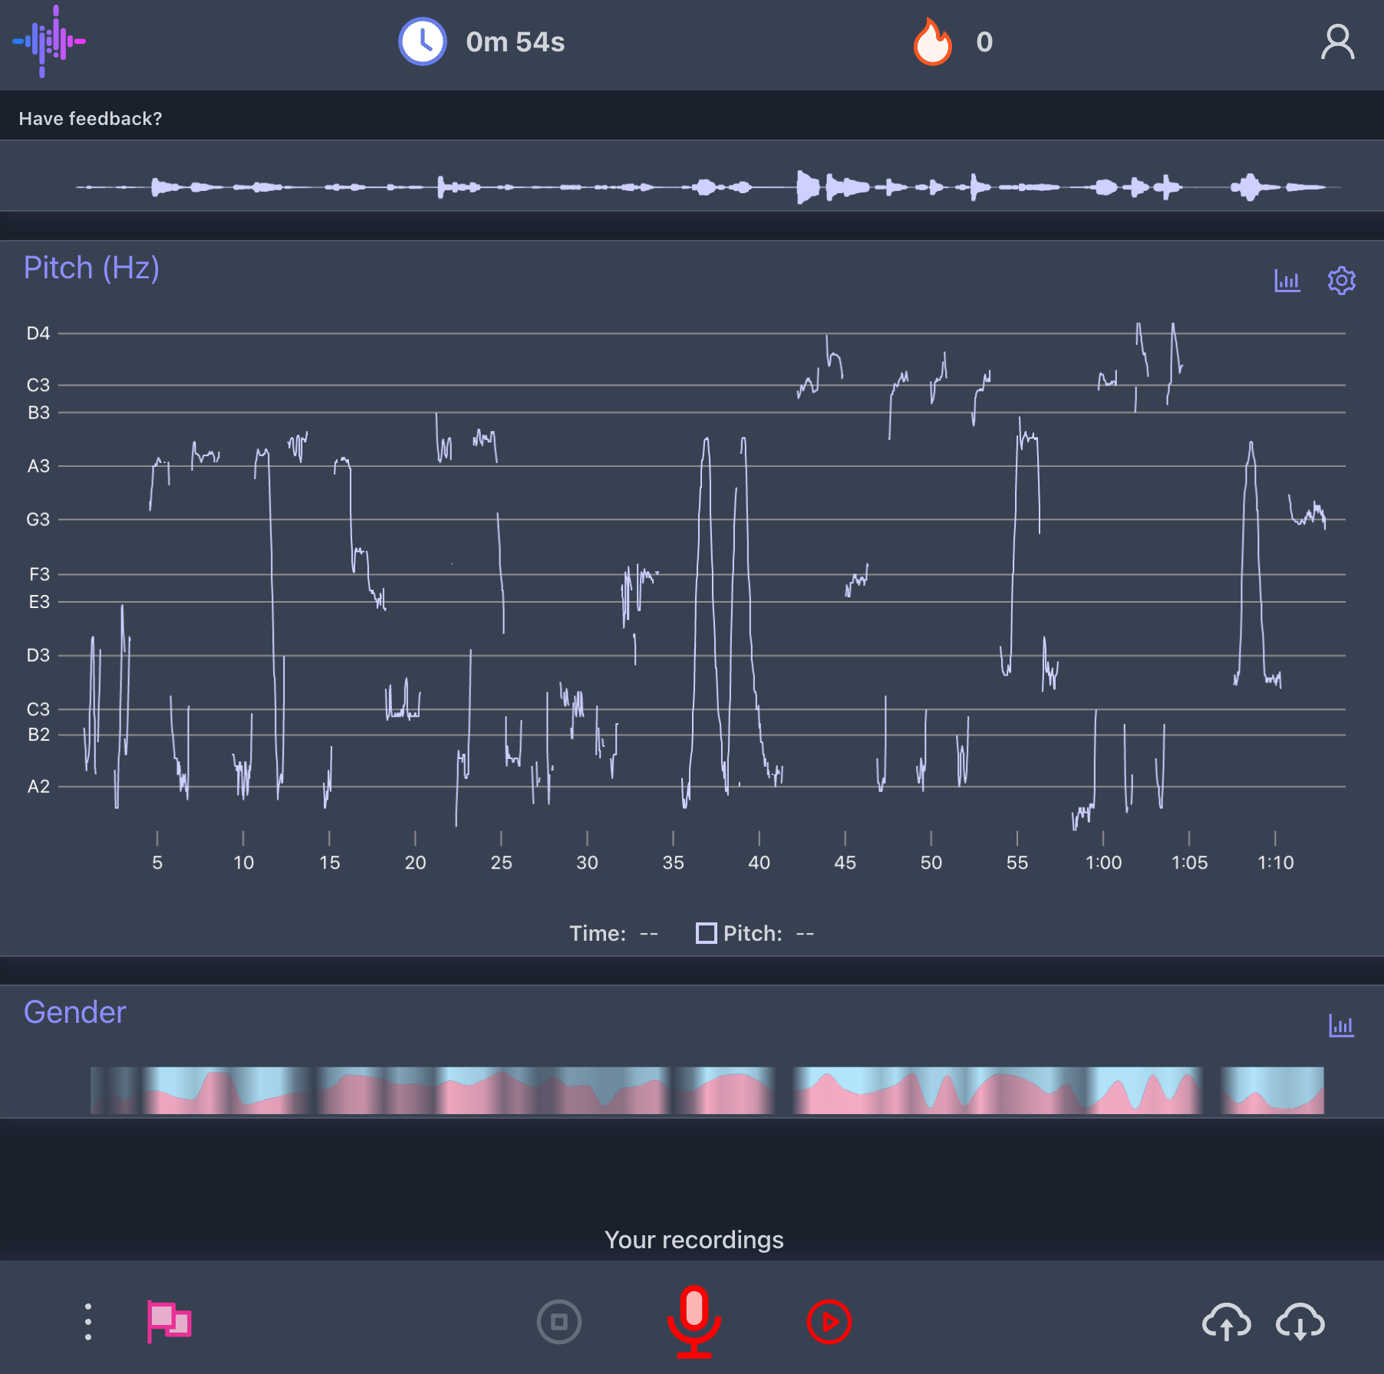Viewport: 1384px width, 1374px height.
Task: Toggle the Pitch checkbox below chart
Action: point(706,933)
